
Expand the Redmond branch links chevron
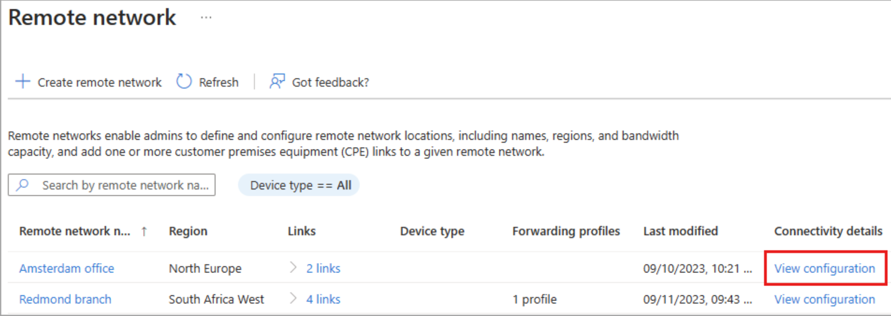click(294, 299)
